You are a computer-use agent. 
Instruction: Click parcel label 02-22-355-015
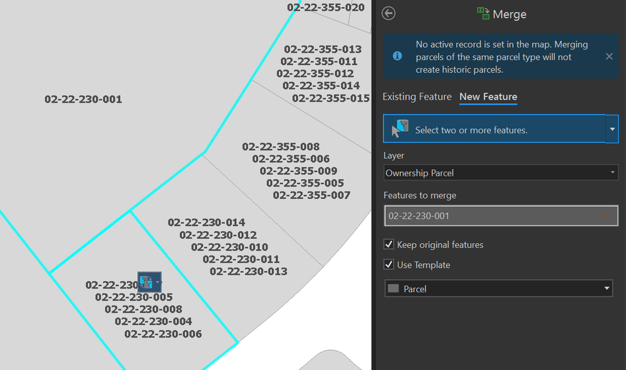point(331,98)
